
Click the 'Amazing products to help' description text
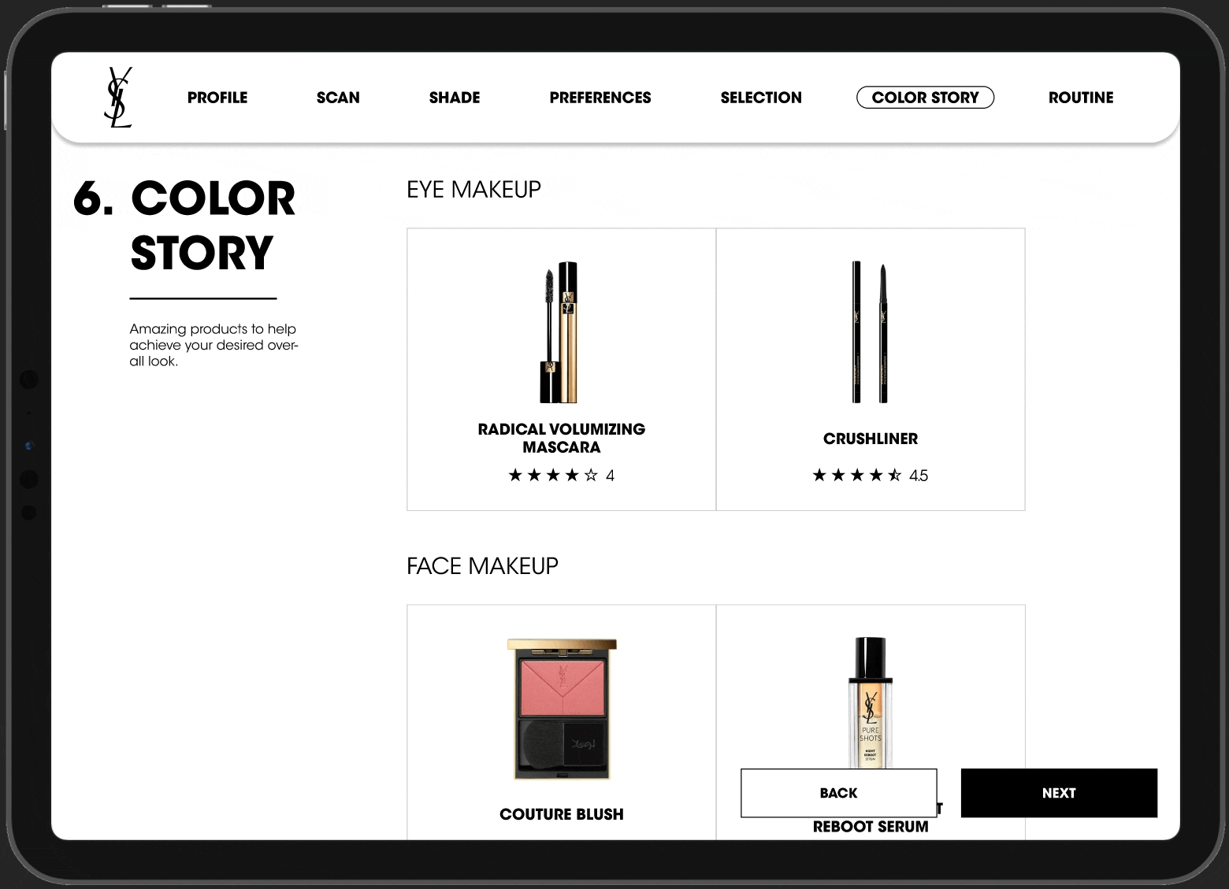coord(213,345)
